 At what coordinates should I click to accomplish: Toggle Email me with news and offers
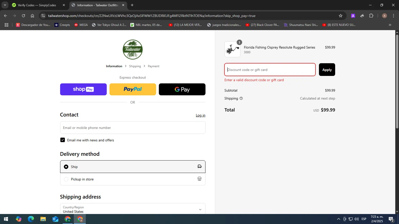click(63, 140)
